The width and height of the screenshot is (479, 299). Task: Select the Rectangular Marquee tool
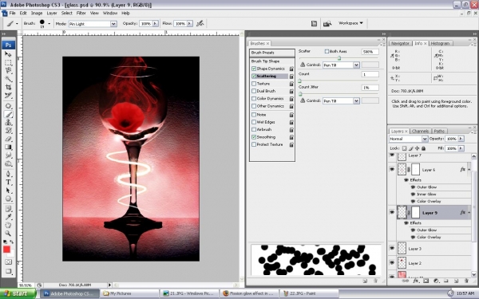tap(8, 62)
